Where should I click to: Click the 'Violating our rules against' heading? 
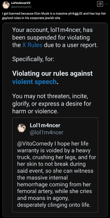52,74
